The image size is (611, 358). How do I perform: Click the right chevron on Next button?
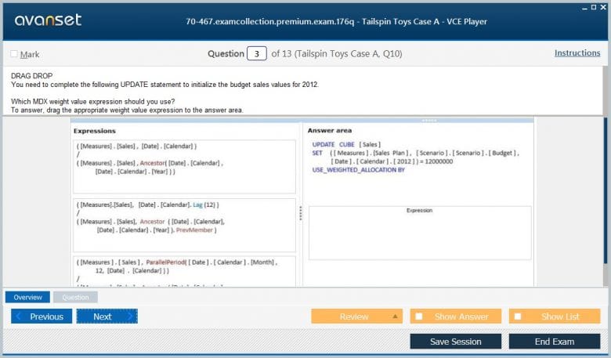[131, 316]
